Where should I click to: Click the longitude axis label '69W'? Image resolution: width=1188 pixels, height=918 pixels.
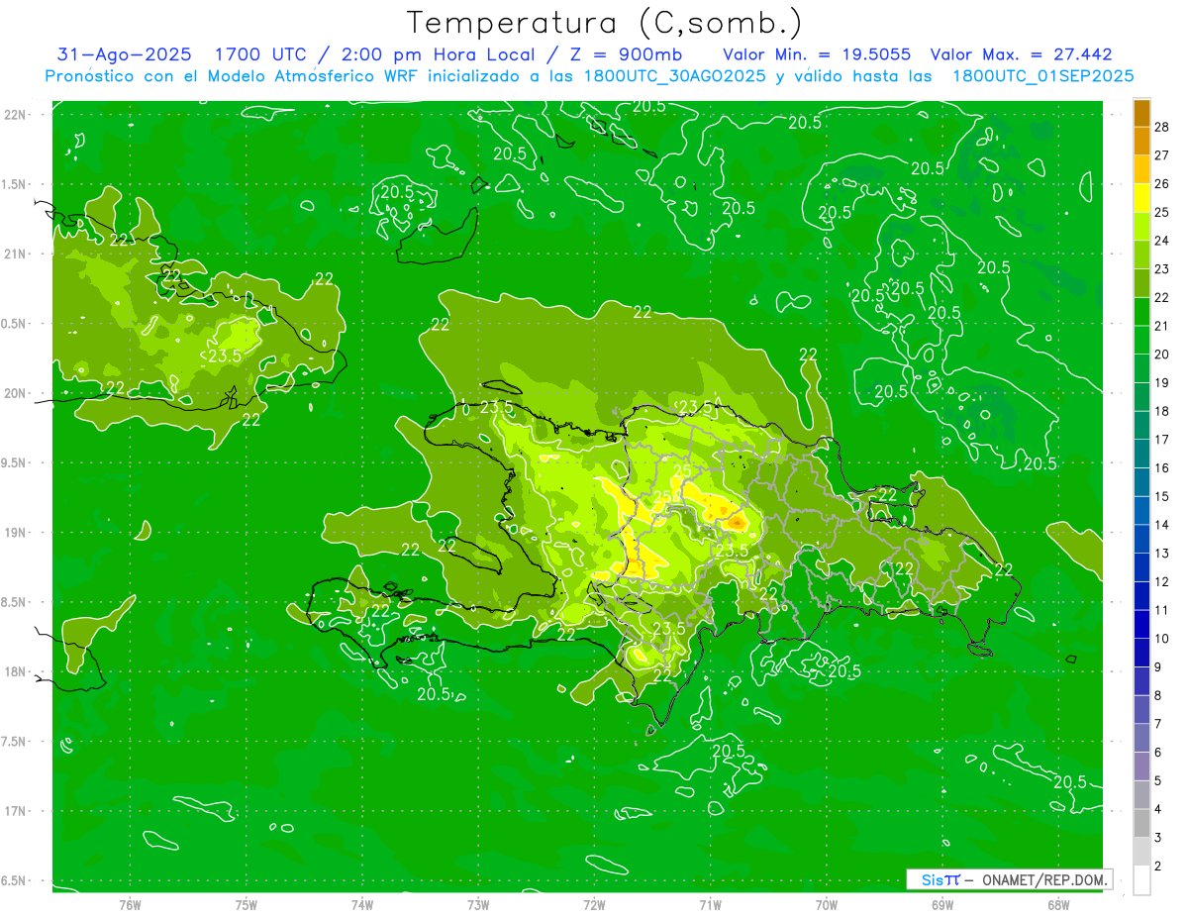942,904
